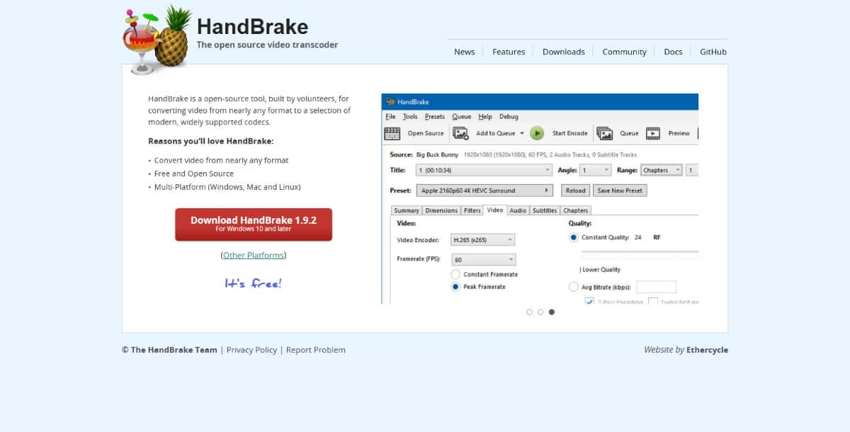Show the second carousel slide dot
Image resolution: width=850 pixels, height=432 pixels.
tap(540, 312)
